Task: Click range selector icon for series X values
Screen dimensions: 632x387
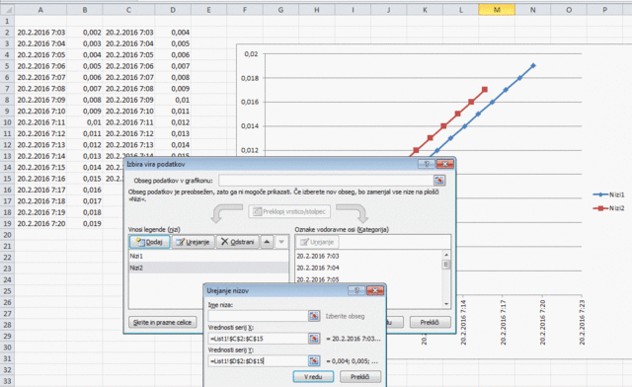Action: point(314,339)
